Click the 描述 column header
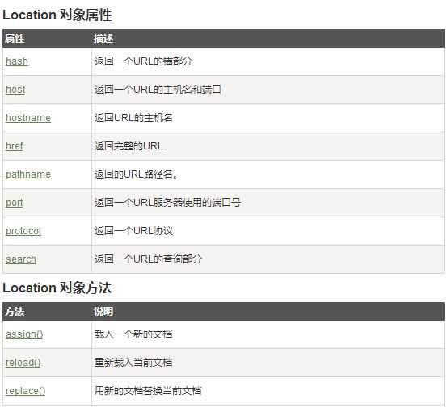447x412 pixels. click(103, 39)
